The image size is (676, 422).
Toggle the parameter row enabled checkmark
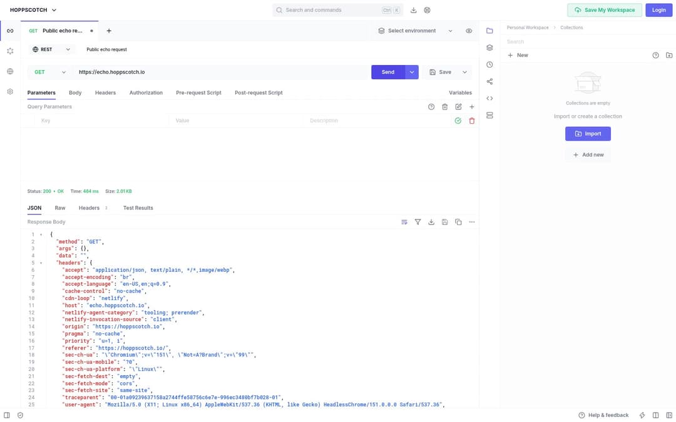(x=458, y=121)
